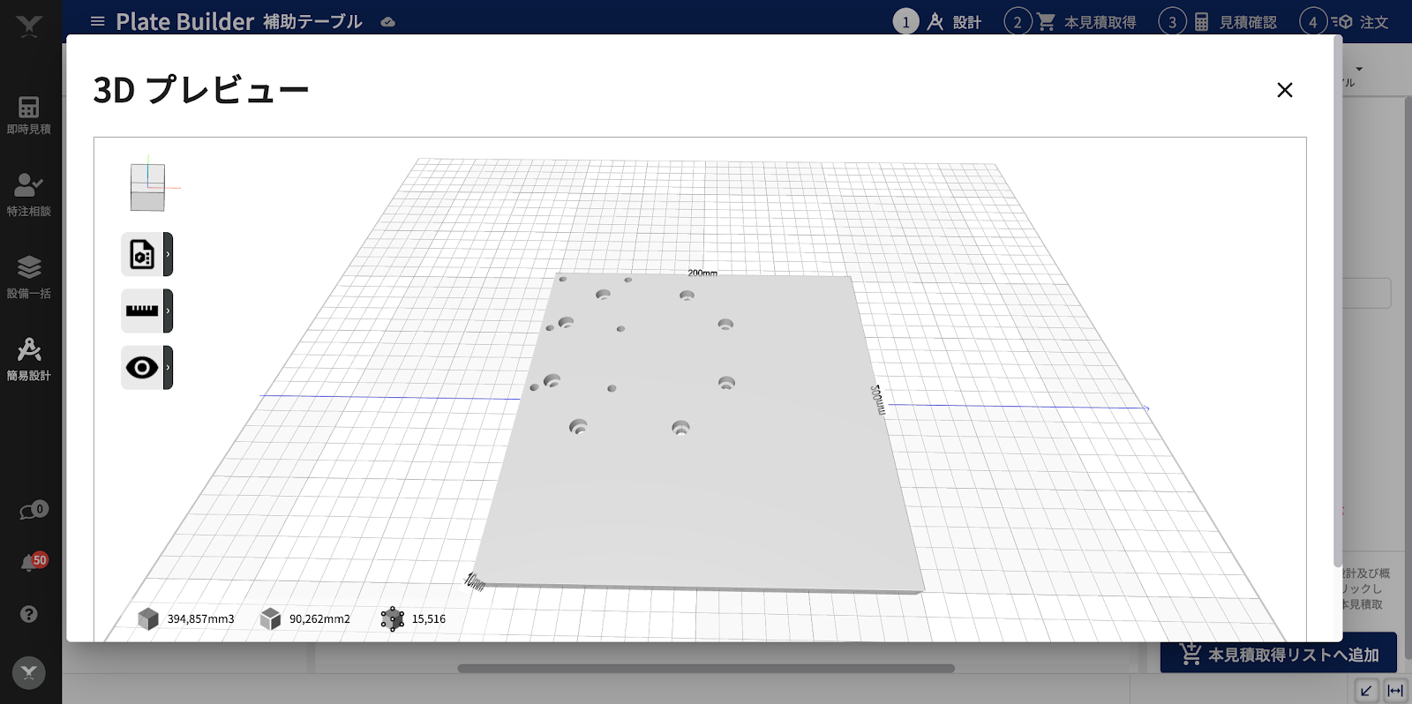Click the user avatar at sidebar bottom
Screen dimensions: 1412x704
pyautogui.click(x=29, y=673)
